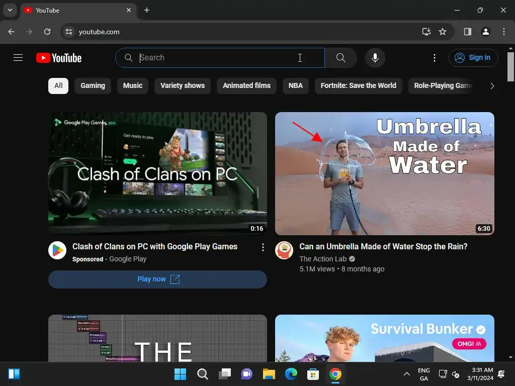Click install app icon in address bar
Image resolution: width=515 pixels, height=386 pixels.
(x=426, y=32)
